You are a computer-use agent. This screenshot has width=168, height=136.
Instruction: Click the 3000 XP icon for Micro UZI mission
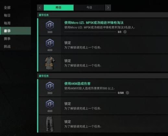point(50,25)
